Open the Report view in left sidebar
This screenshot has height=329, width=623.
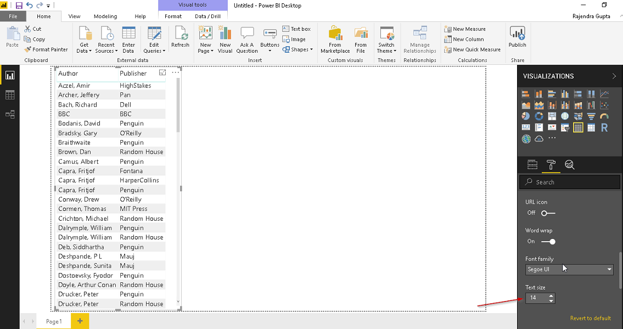tap(9, 75)
